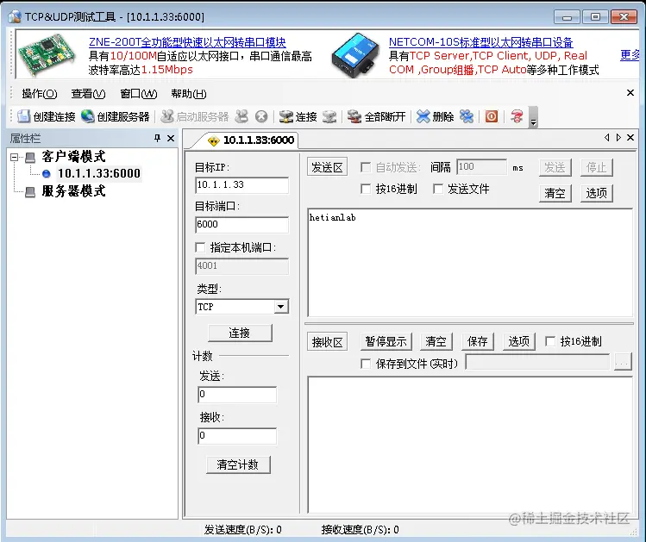
Task: Click the green circuit board ad image
Action: point(47,54)
